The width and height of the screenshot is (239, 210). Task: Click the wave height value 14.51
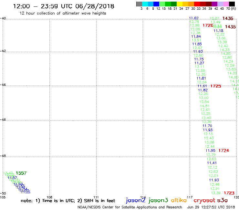click(x=205, y=106)
